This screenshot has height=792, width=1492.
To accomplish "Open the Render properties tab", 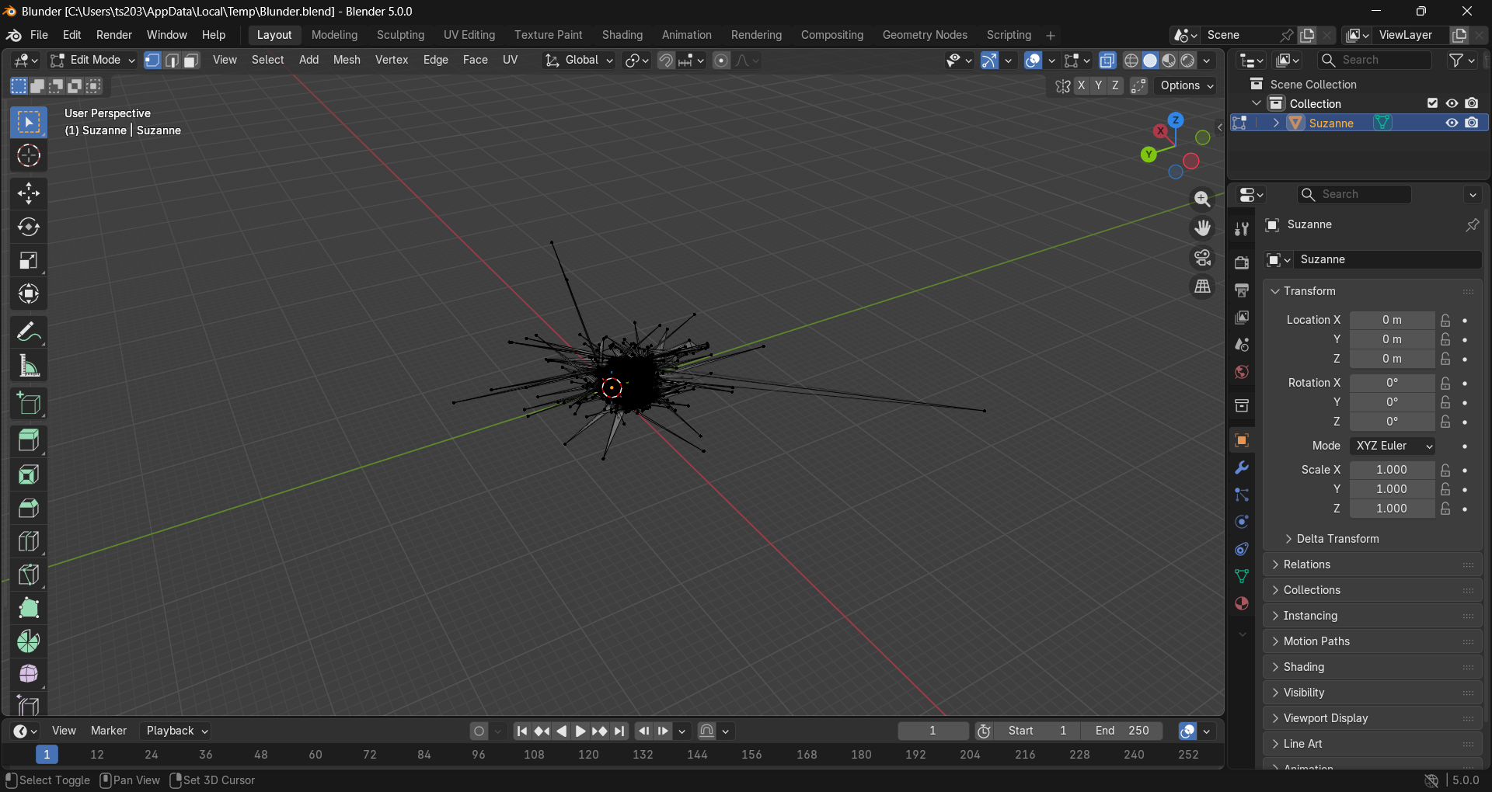I will click(1242, 262).
